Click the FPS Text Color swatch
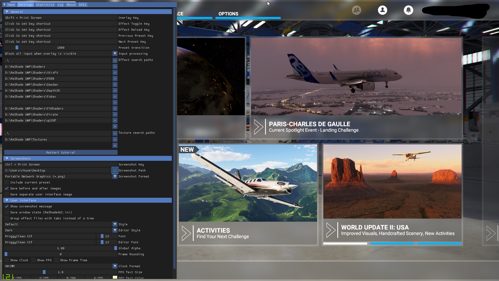This screenshot has height=281, width=499. click(x=115, y=278)
